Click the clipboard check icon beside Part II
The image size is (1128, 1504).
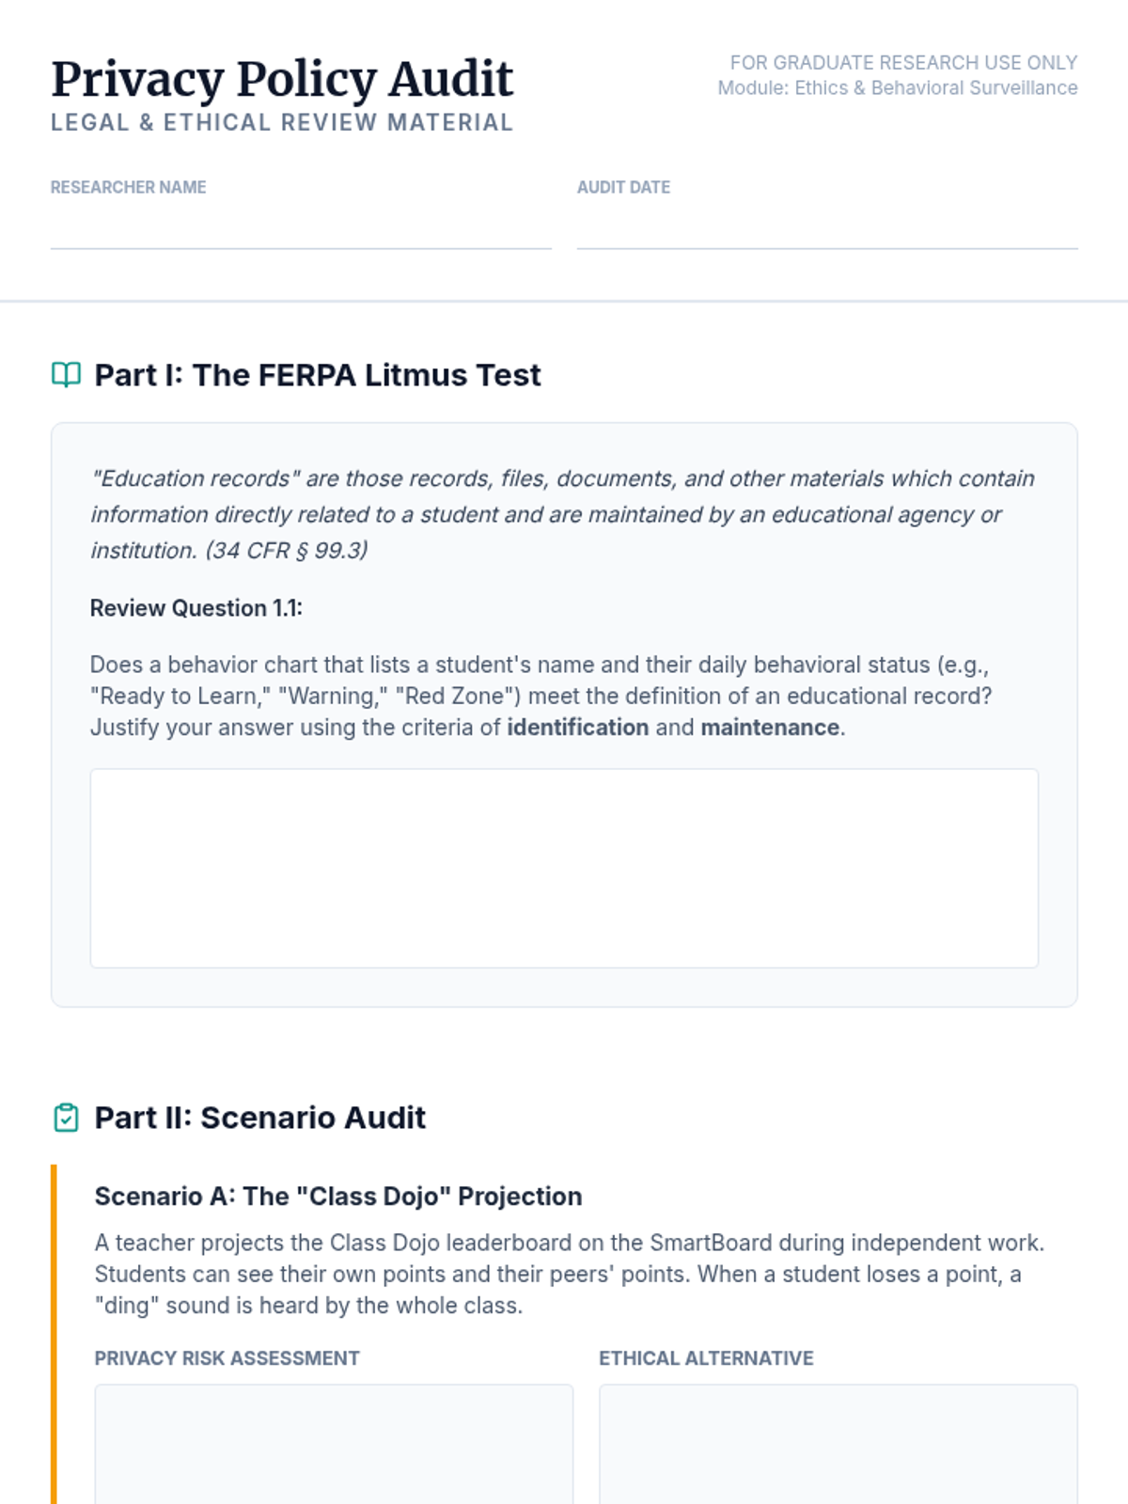tap(66, 1118)
